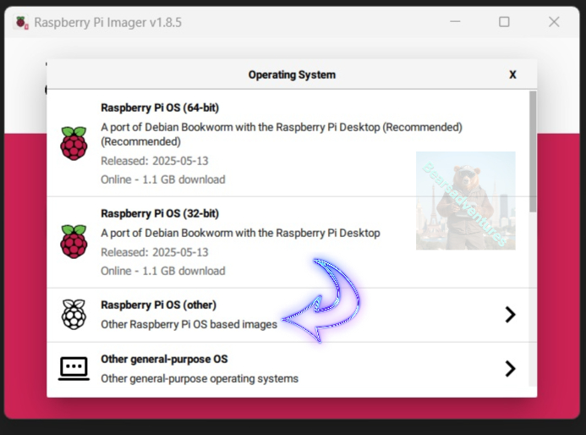Open Other general-purpose OS entry
Viewport: 586px width, 435px height.
(164, 359)
